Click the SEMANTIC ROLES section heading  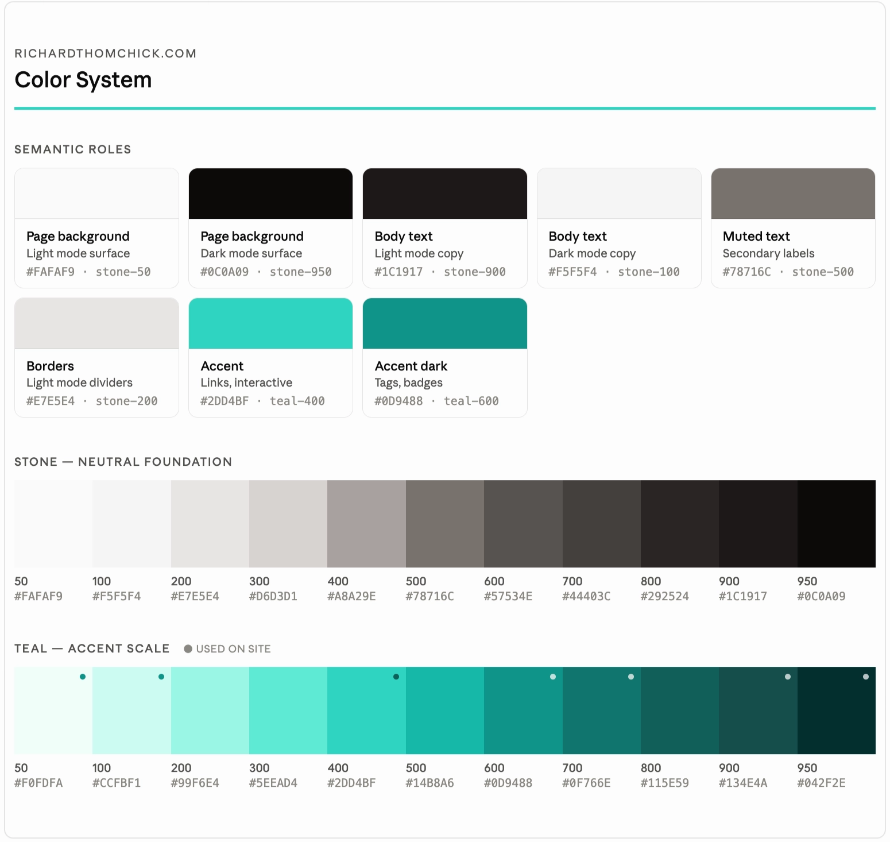click(73, 149)
